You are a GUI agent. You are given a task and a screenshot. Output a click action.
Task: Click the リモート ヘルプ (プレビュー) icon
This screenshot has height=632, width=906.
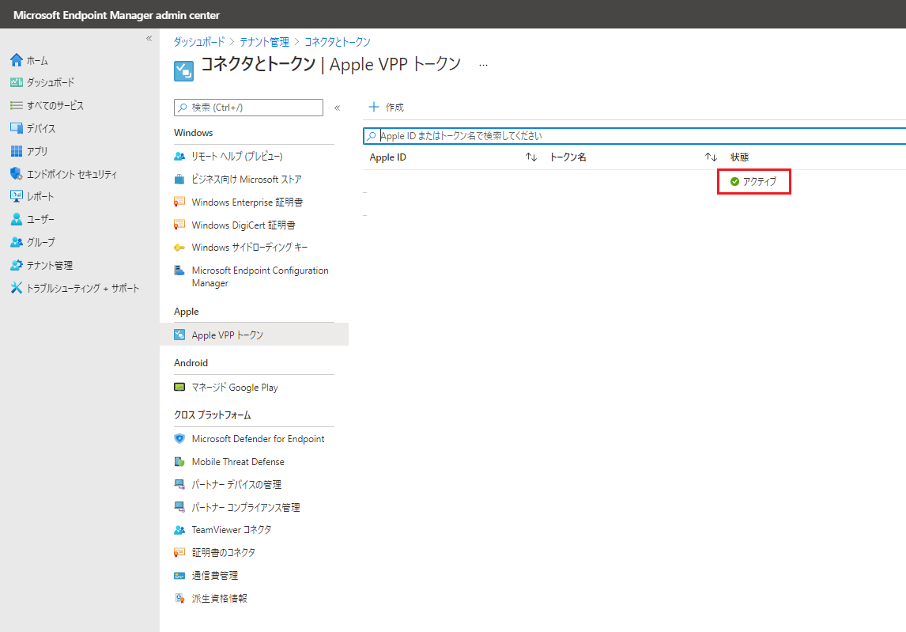click(179, 156)
